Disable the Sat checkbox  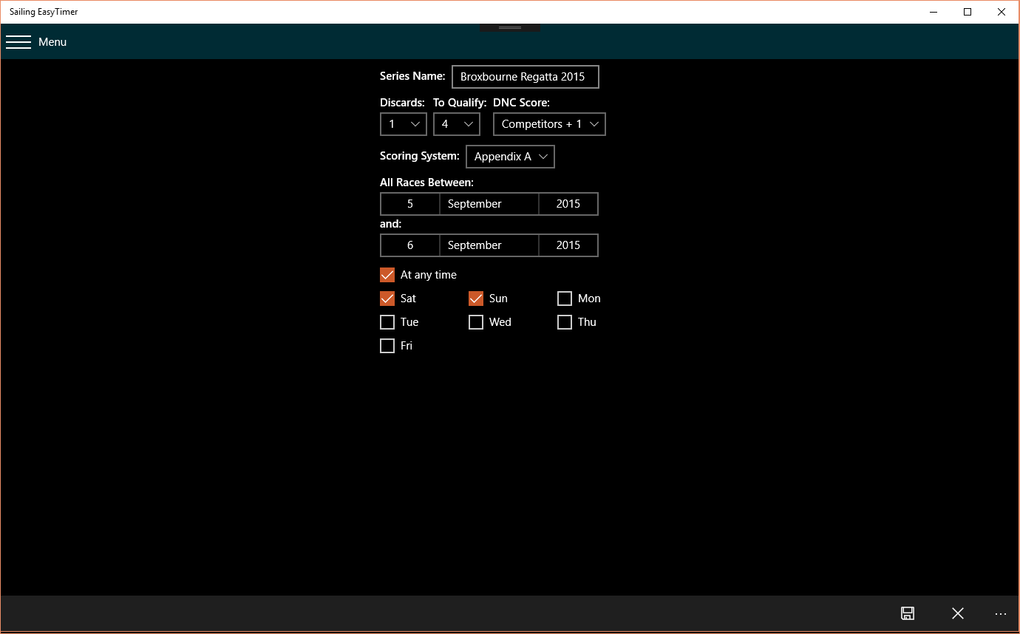pyautogui.click(x=387, y=298)
